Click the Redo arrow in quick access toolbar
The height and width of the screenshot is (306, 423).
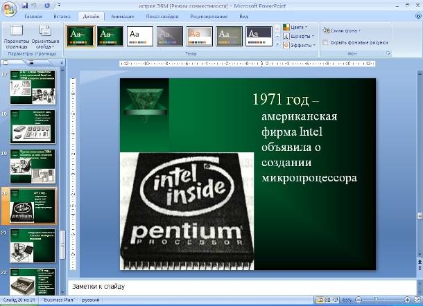point(47,6)
